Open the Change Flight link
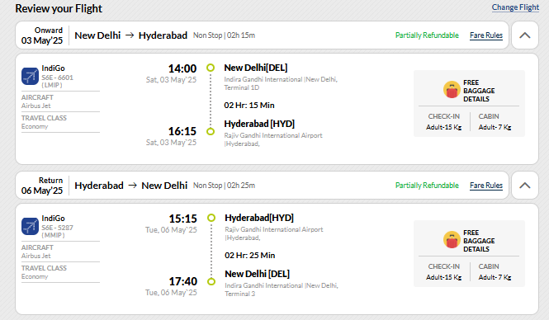Viewport: 549px width, 320px height. pyautogui.click(x=515, y=7)
